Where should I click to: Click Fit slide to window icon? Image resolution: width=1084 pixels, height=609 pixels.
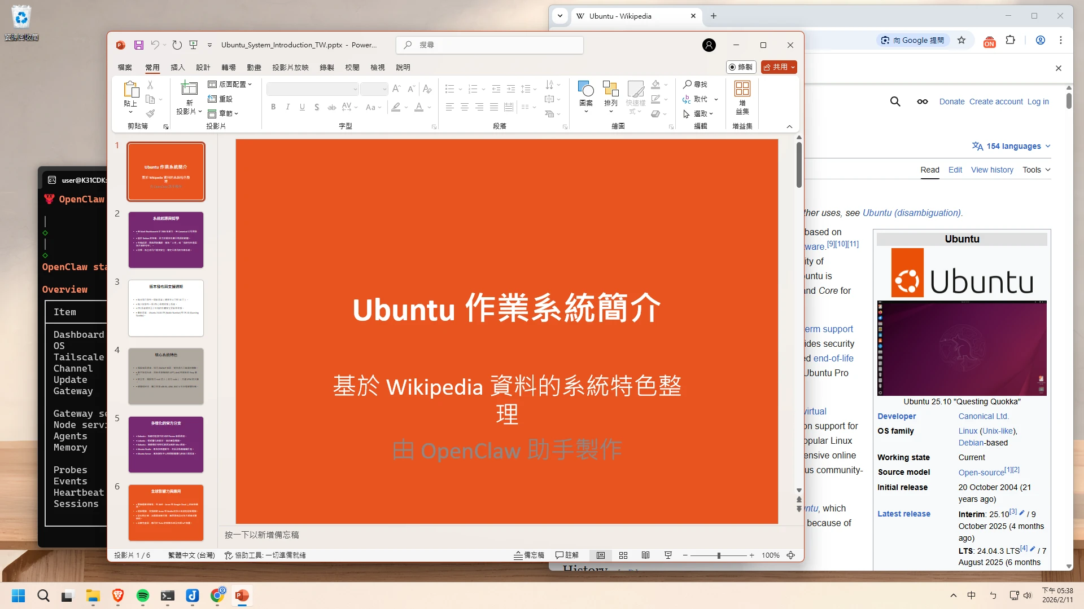791,555
